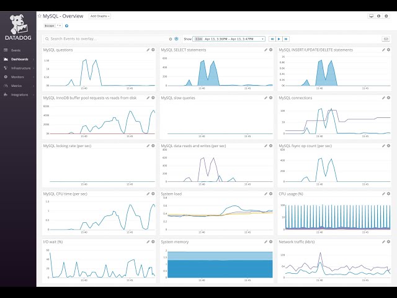This screenshot has height=298, width=397.
Task: Expand the Monitors sidebar chevron
Action: point(33,77)
